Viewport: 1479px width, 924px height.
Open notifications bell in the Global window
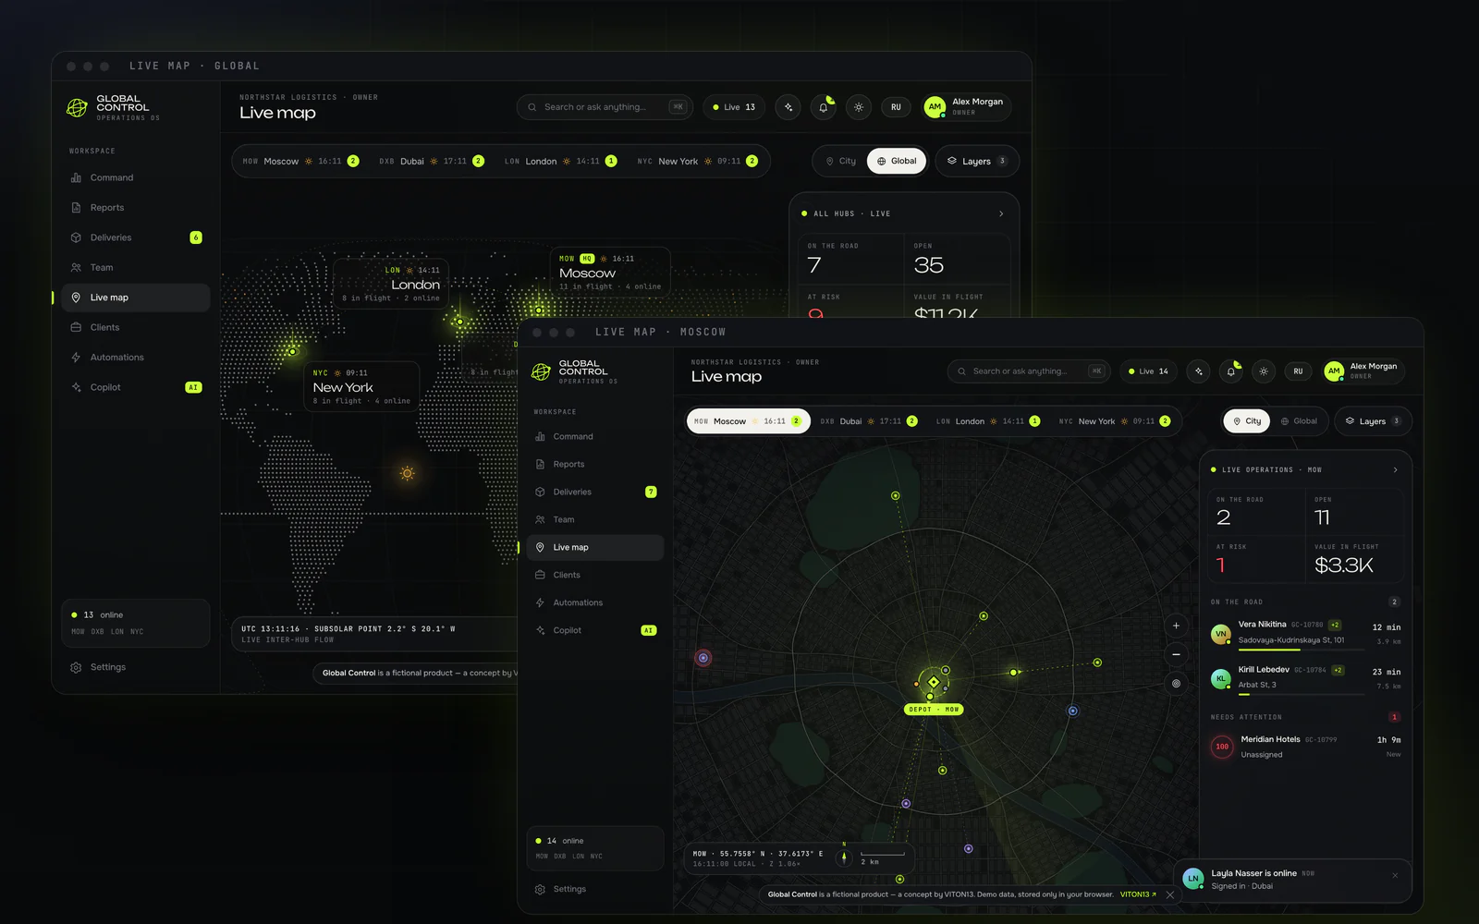tap(824, 107)
